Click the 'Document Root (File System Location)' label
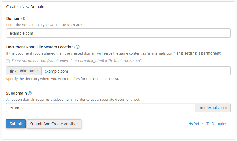The width and height of the screenshot is (237, 141). 40,47
